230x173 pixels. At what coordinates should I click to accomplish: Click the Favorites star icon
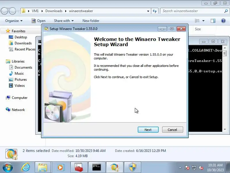click(x=8, y=31)
